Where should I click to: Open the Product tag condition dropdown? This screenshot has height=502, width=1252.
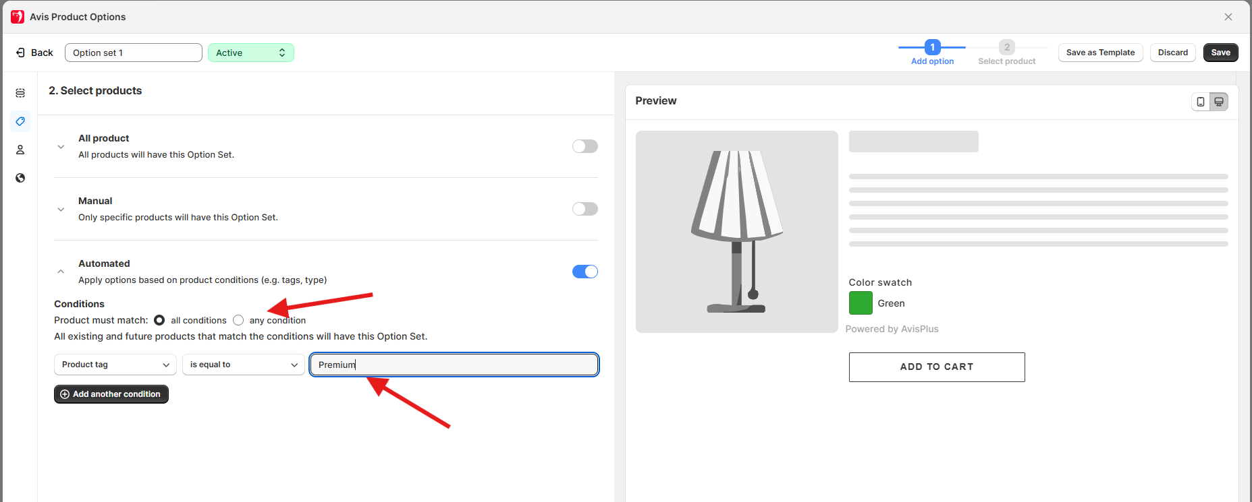point(115,365)
